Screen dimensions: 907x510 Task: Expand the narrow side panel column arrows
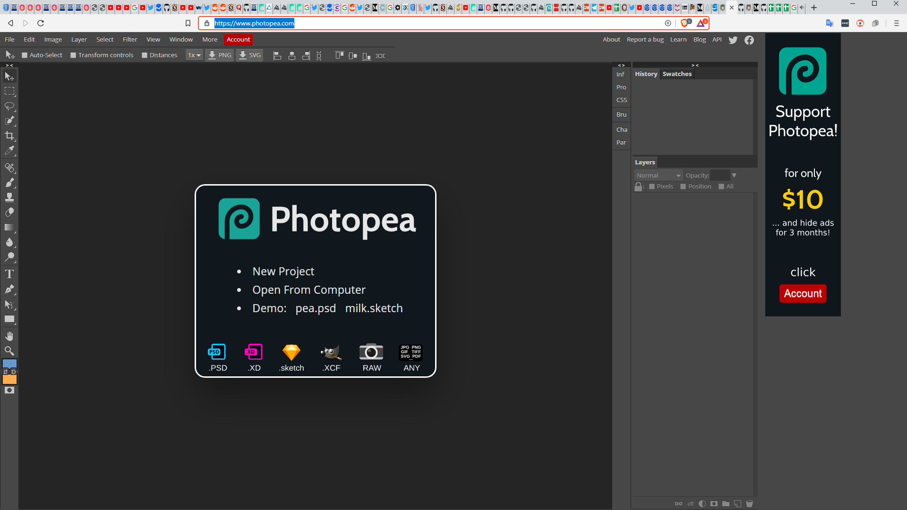(x=622, y=66)
